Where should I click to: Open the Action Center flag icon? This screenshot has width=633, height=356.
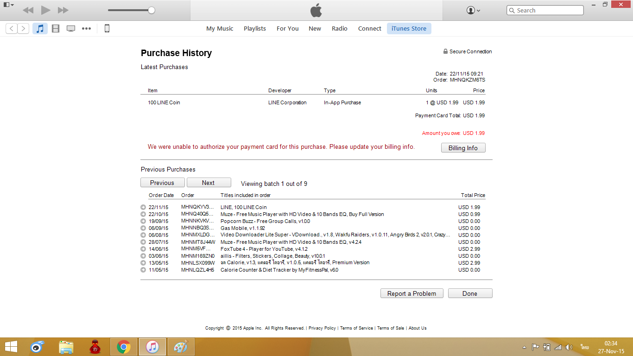(x=535, y=347)
